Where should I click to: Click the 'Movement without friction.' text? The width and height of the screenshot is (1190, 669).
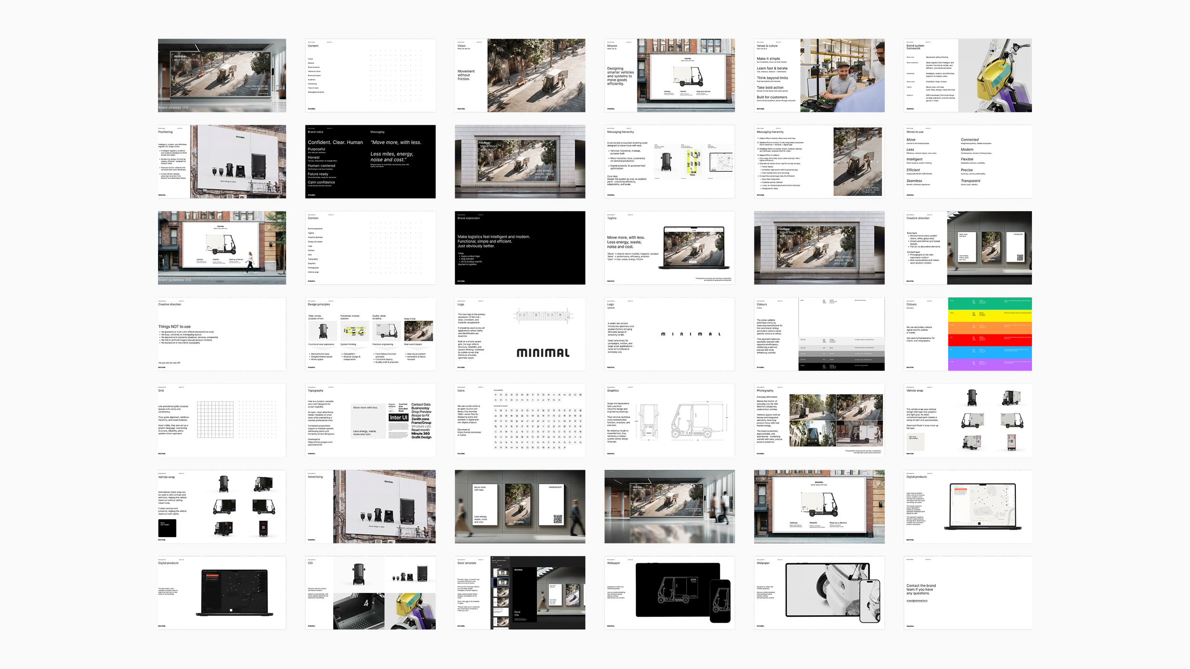[466, 75]
